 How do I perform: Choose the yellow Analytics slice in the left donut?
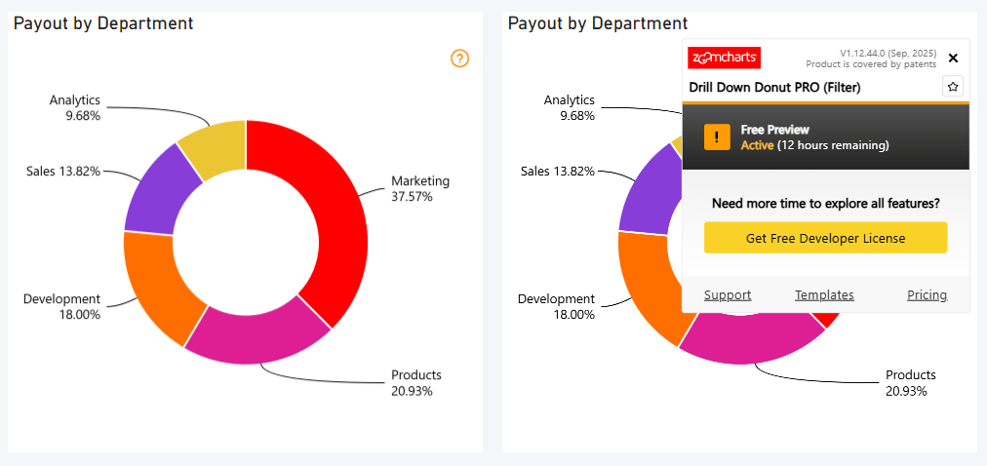[x=217, y=144]
